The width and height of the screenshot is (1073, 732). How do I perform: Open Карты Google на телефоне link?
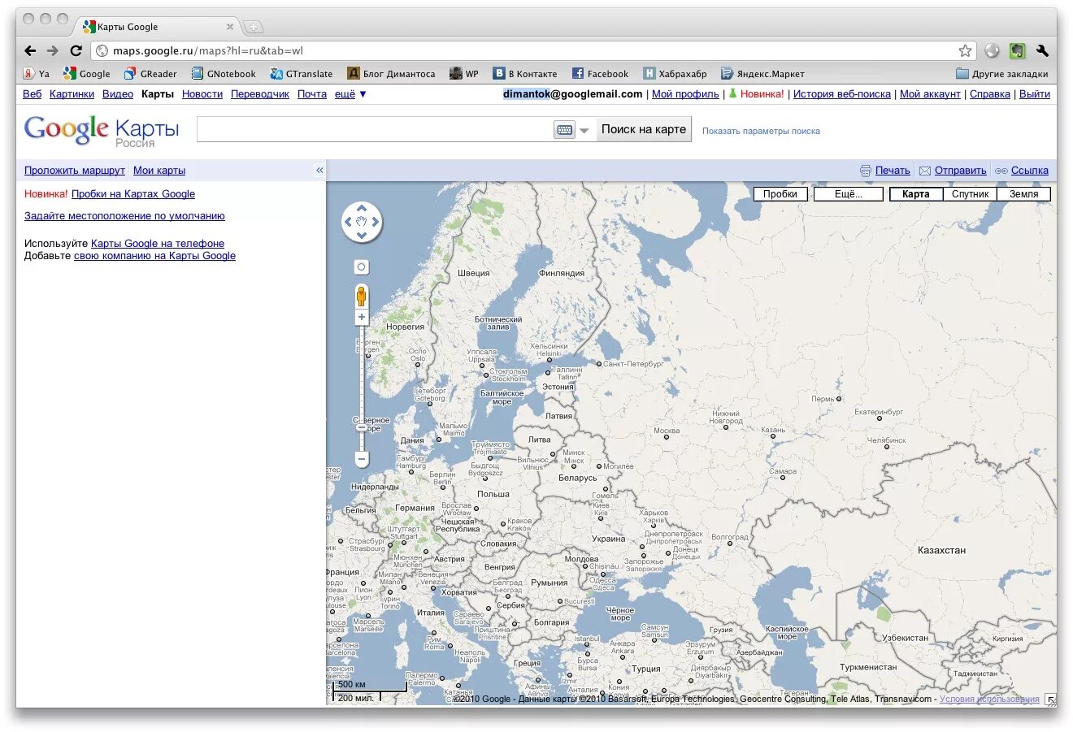tap(158, 244)
